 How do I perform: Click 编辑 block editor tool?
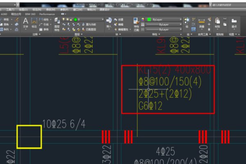[119, 25]
